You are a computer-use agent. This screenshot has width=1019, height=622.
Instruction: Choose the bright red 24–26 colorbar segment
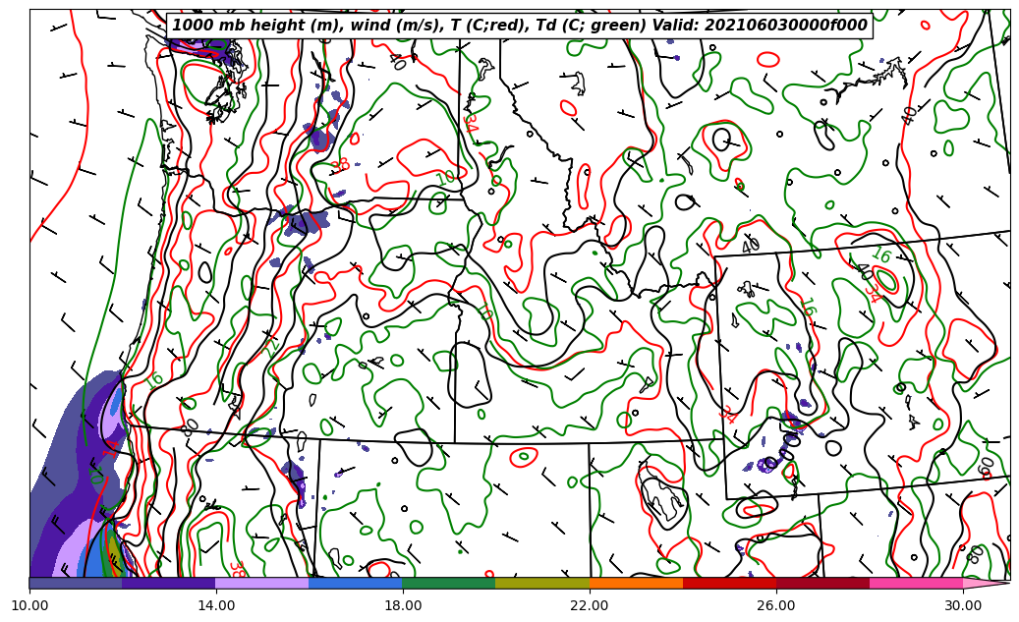[x=729, y=583]
